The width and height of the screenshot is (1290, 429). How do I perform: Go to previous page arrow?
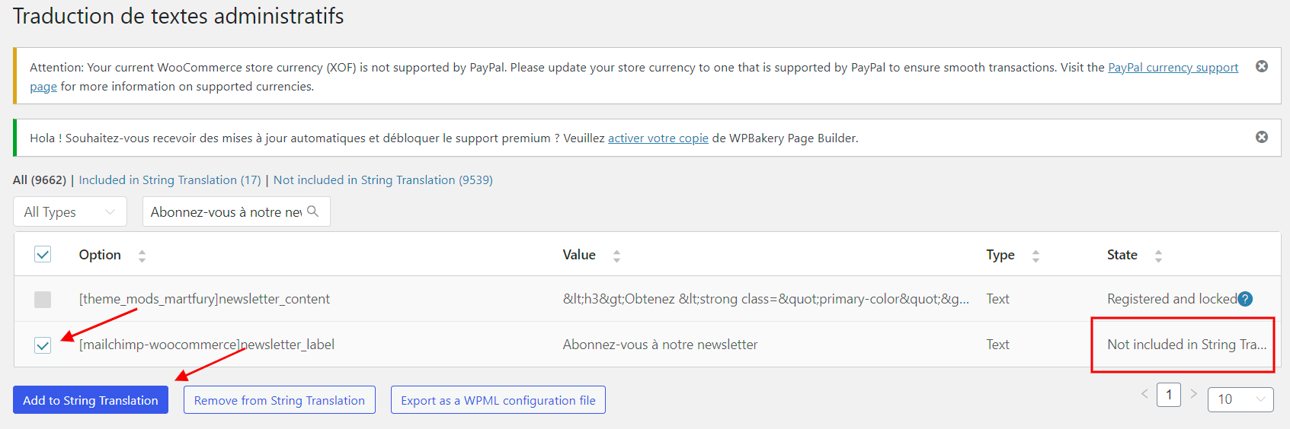coord(1144,394)
